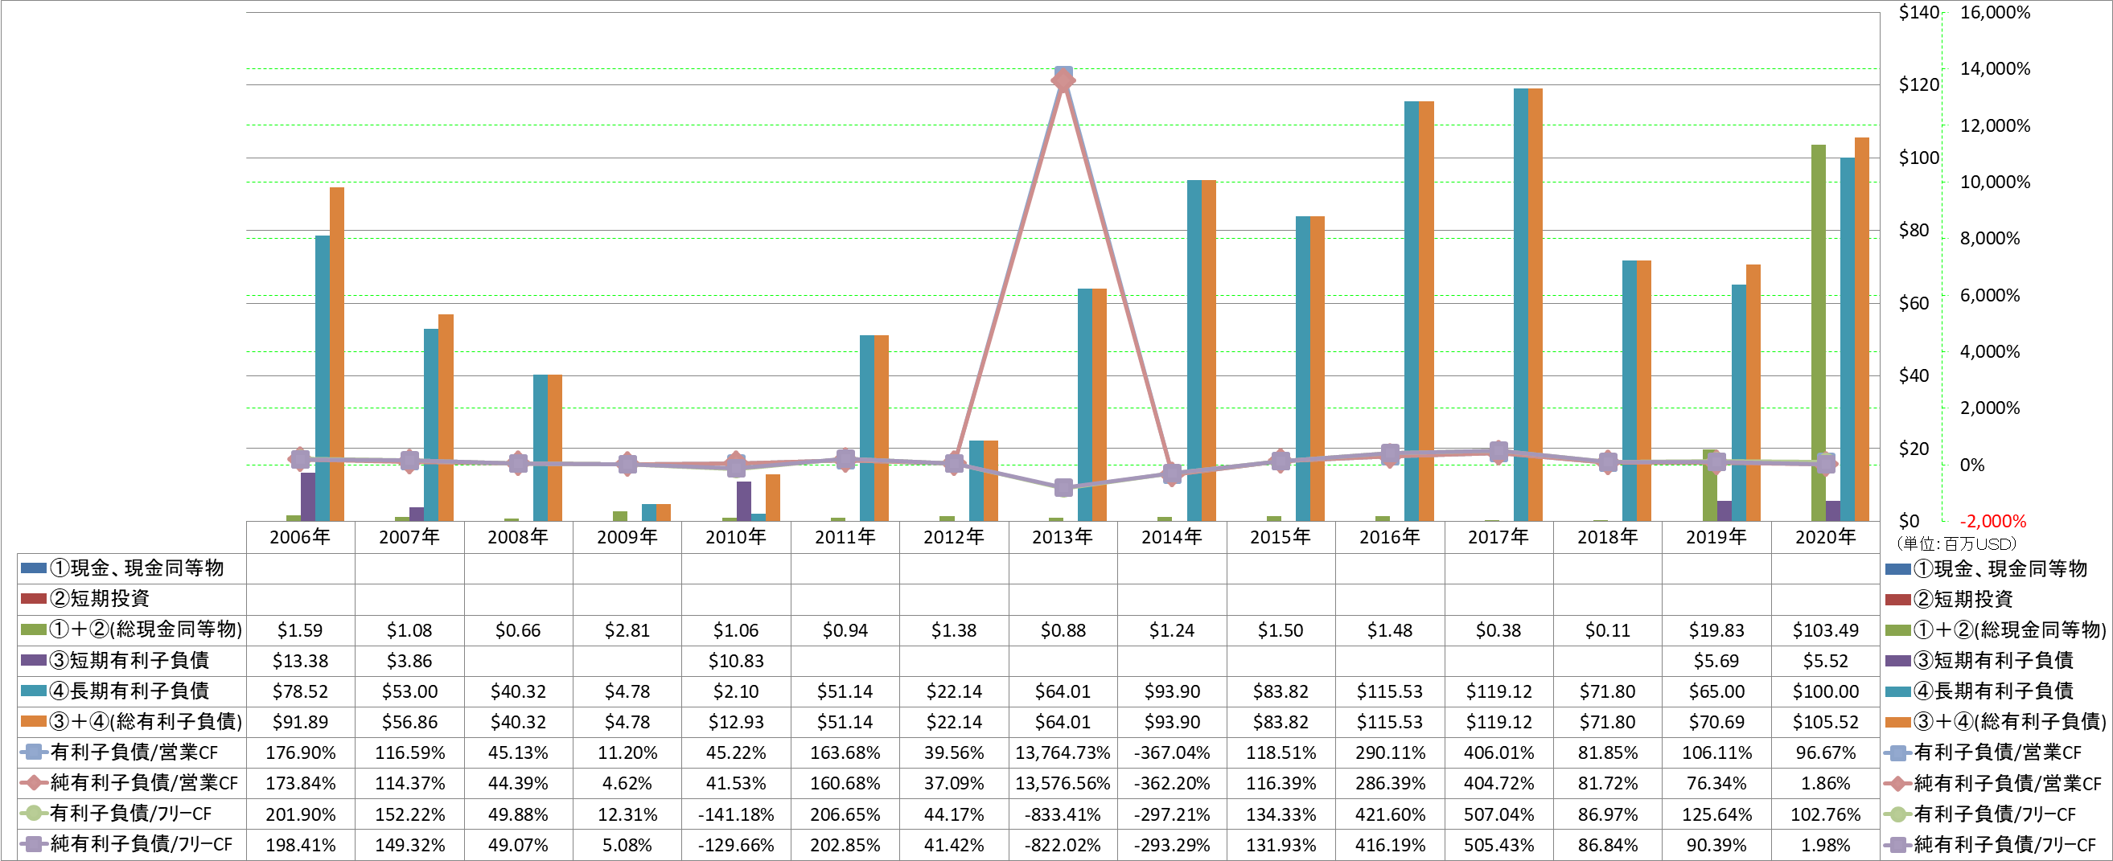Click the cell showing $100.00
The image size is (2113, 861).
(1825, 691)
